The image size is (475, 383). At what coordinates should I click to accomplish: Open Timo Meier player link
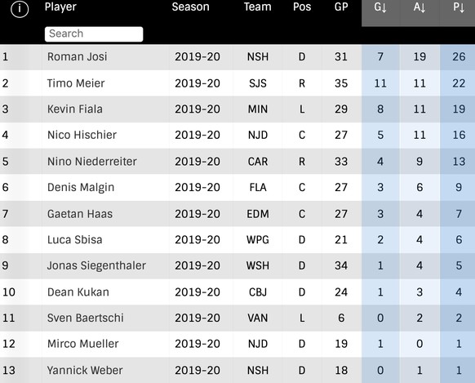pos(76,83)
